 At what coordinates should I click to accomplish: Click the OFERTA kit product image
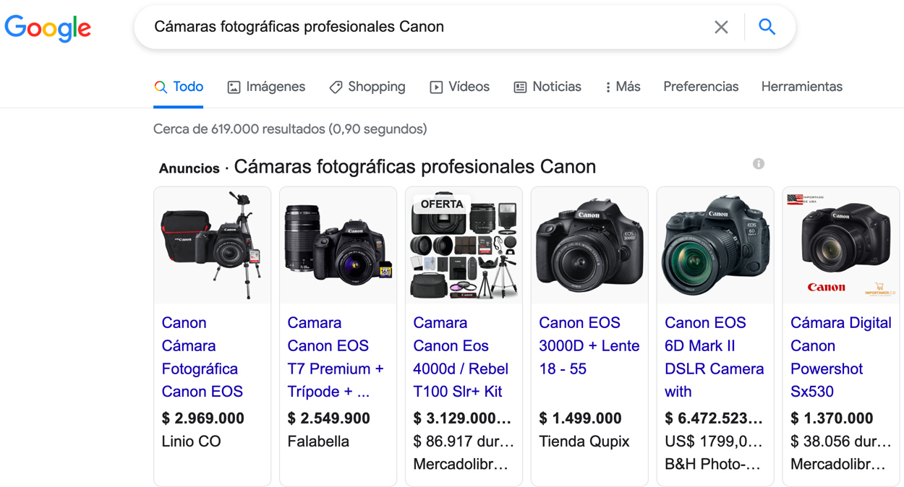pos(464,246)
